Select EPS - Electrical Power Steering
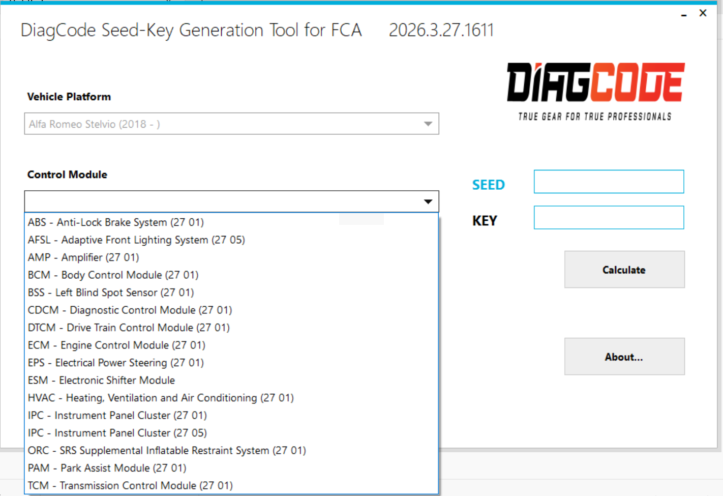 point(115,363)
